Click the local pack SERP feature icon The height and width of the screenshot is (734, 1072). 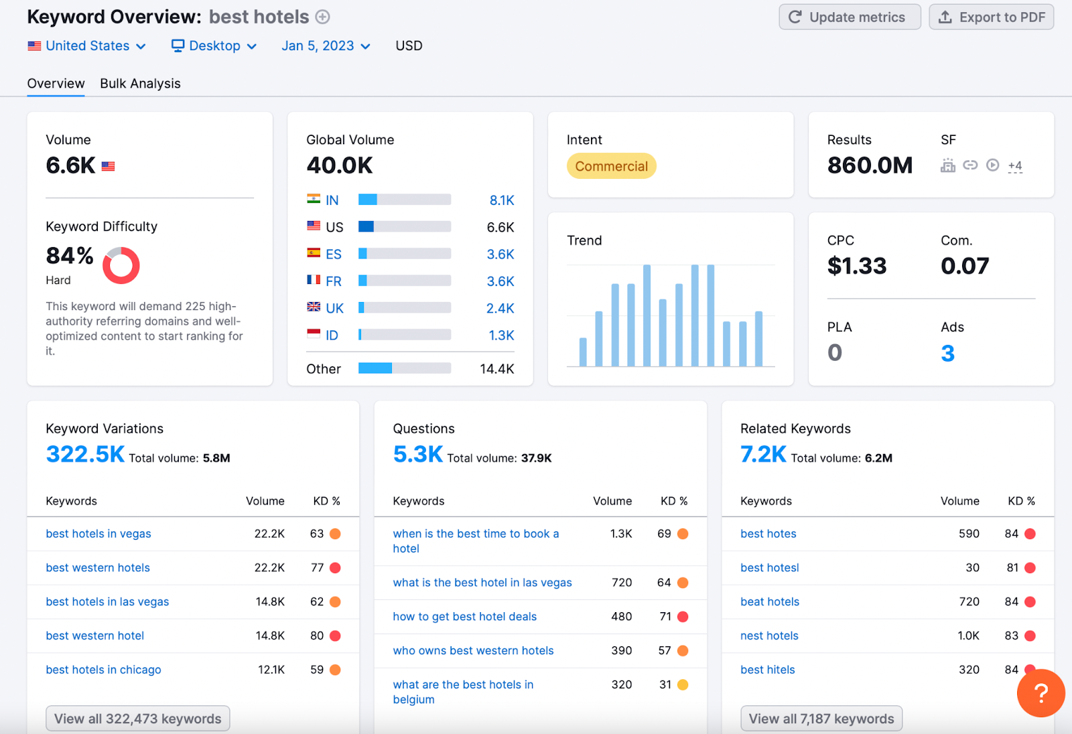pyautogui.click(x=947, y=165)
